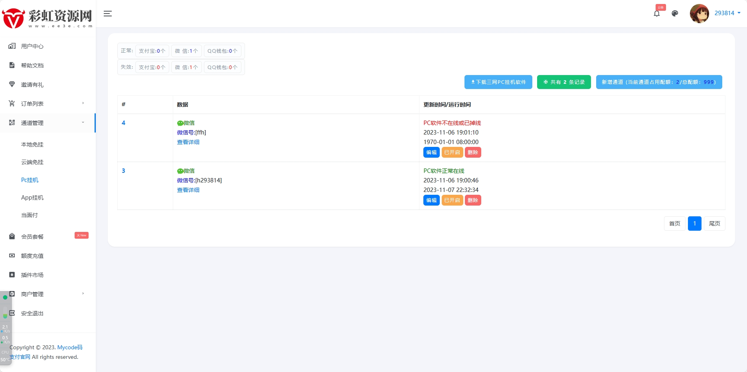Viewport: 747px width, 372px height.
Task: Click the user avatar picture
Action: tap(699, 14)
